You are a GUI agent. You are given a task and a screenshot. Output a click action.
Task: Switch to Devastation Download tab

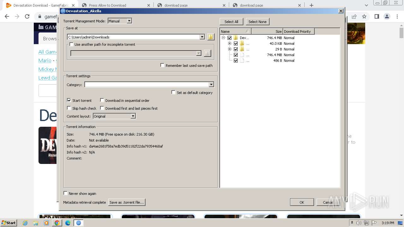pos(40,5)
